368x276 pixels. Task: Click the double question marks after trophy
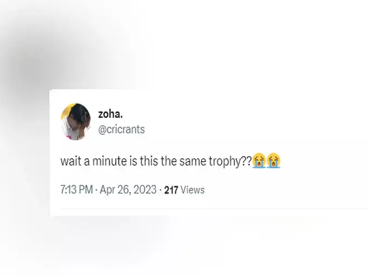tap(247, 161)
